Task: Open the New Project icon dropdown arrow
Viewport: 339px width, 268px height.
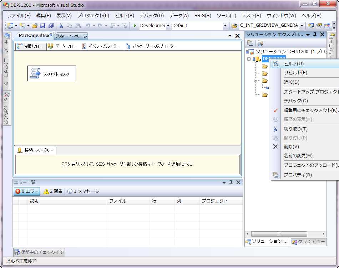Action: tap(16, 26)
